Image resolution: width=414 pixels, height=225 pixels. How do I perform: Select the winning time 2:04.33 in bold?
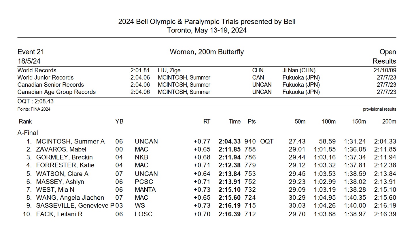[x=229, y=141]
